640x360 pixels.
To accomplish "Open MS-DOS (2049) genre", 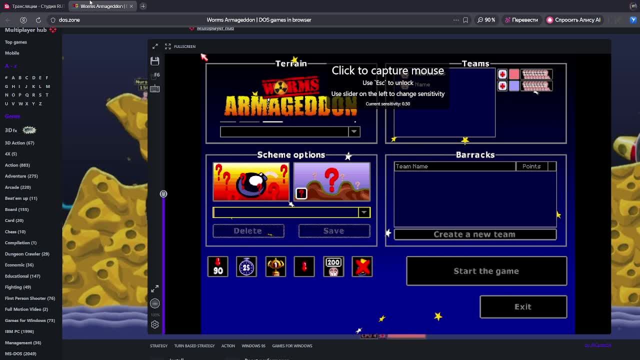I will (x=20, y=353).
